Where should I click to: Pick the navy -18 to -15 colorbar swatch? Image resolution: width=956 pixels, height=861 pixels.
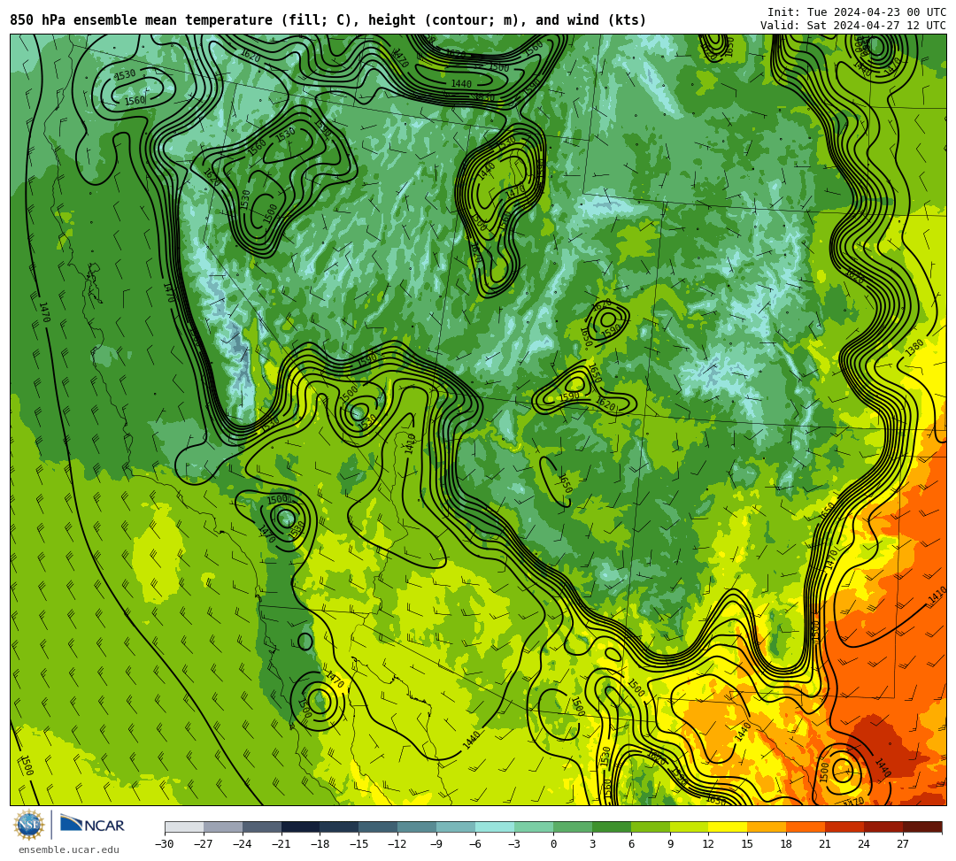point(340,826)
